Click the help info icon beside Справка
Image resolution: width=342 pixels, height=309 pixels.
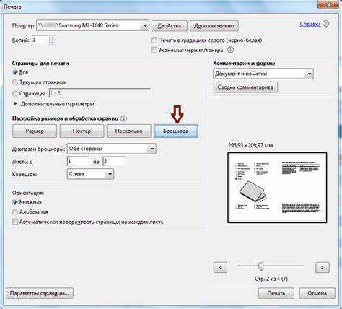tap(326, 24)
